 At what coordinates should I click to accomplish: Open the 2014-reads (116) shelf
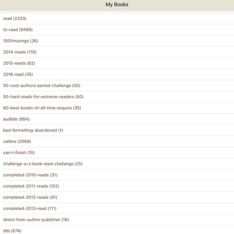[20, 52]
